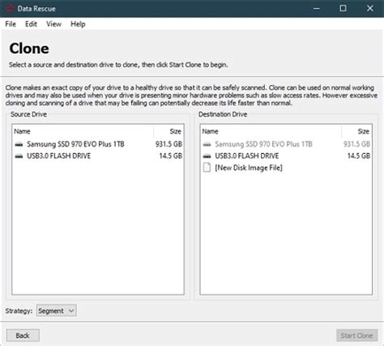Click the Start Clone button
Viewport: 384px width, 346px height.
356,335
